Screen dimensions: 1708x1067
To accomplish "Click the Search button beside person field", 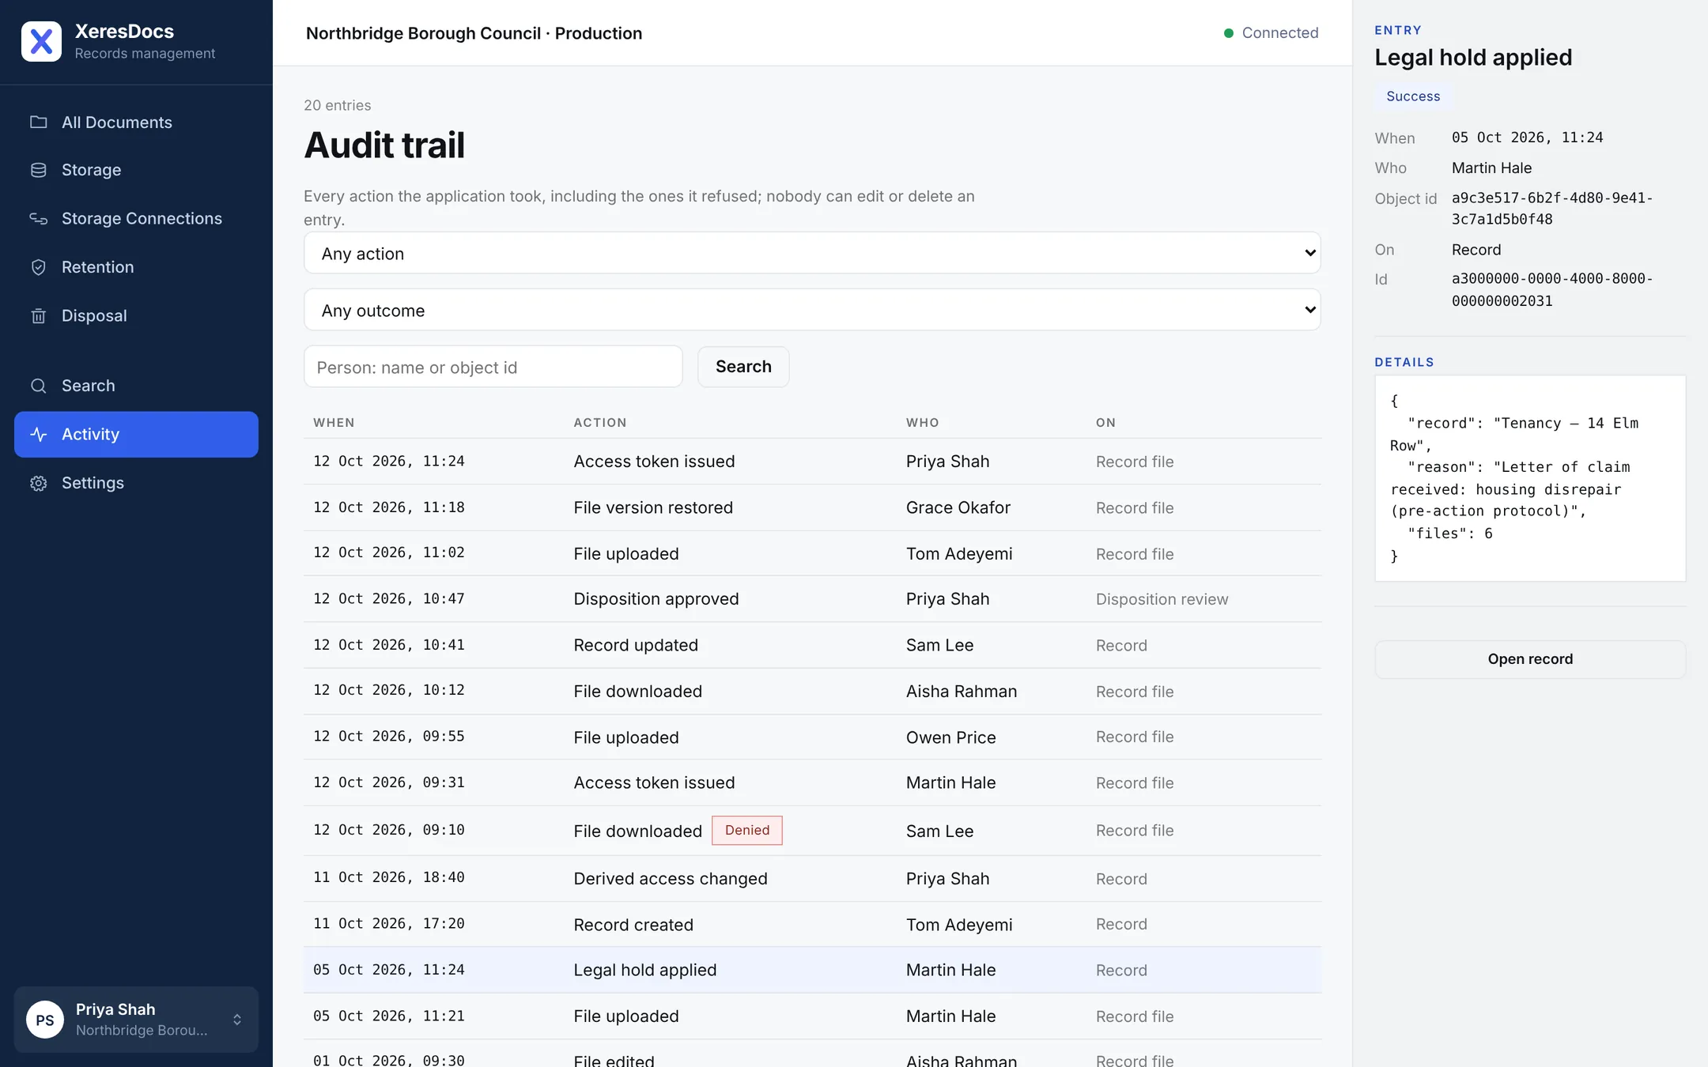I will pyautogui.click(x=743, y=367).
